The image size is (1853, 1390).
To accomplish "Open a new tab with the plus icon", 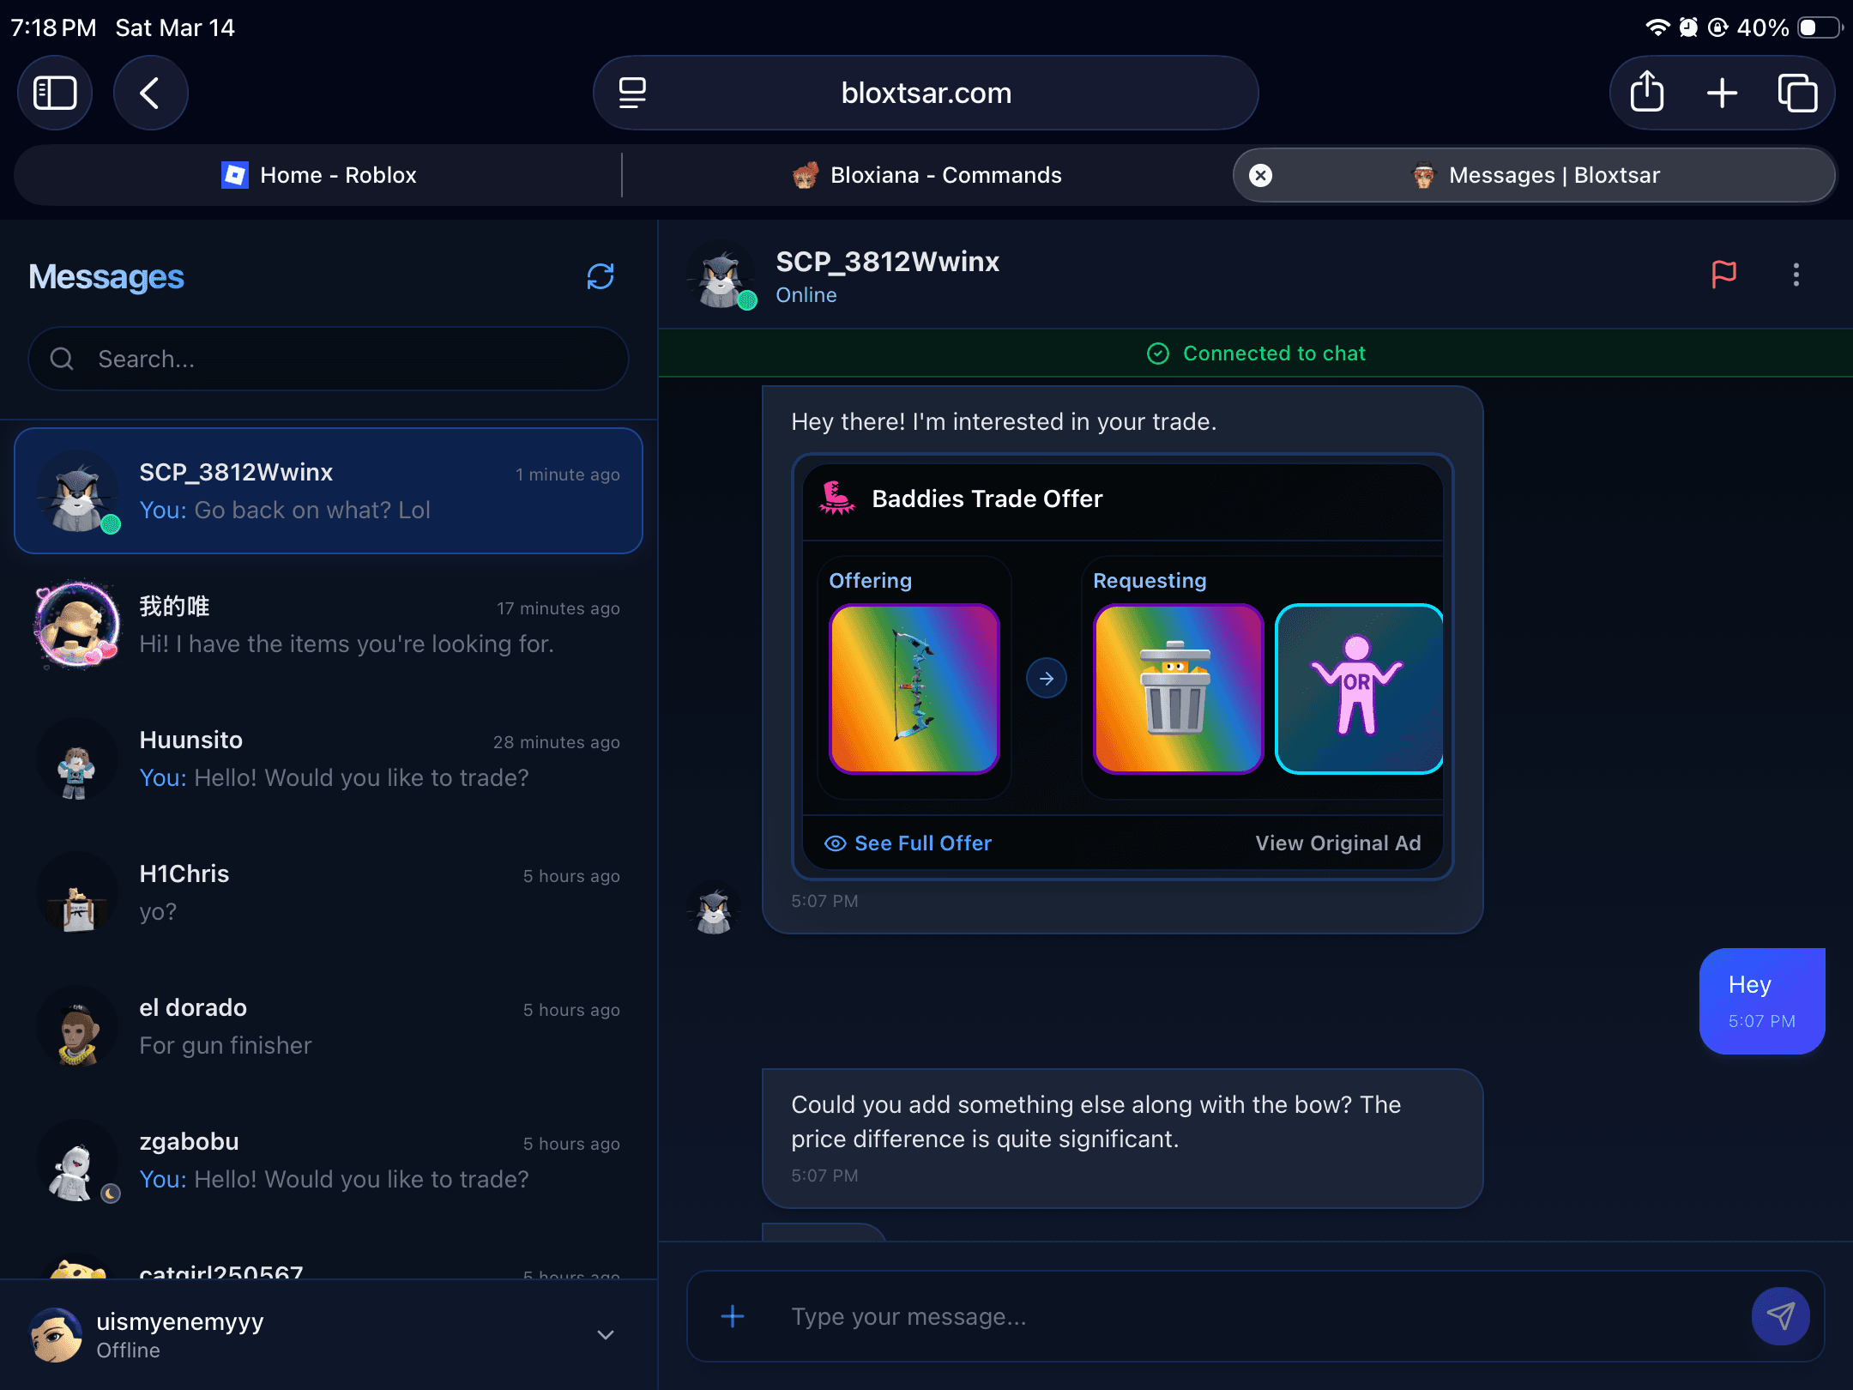I will [x=1722, y=93].
